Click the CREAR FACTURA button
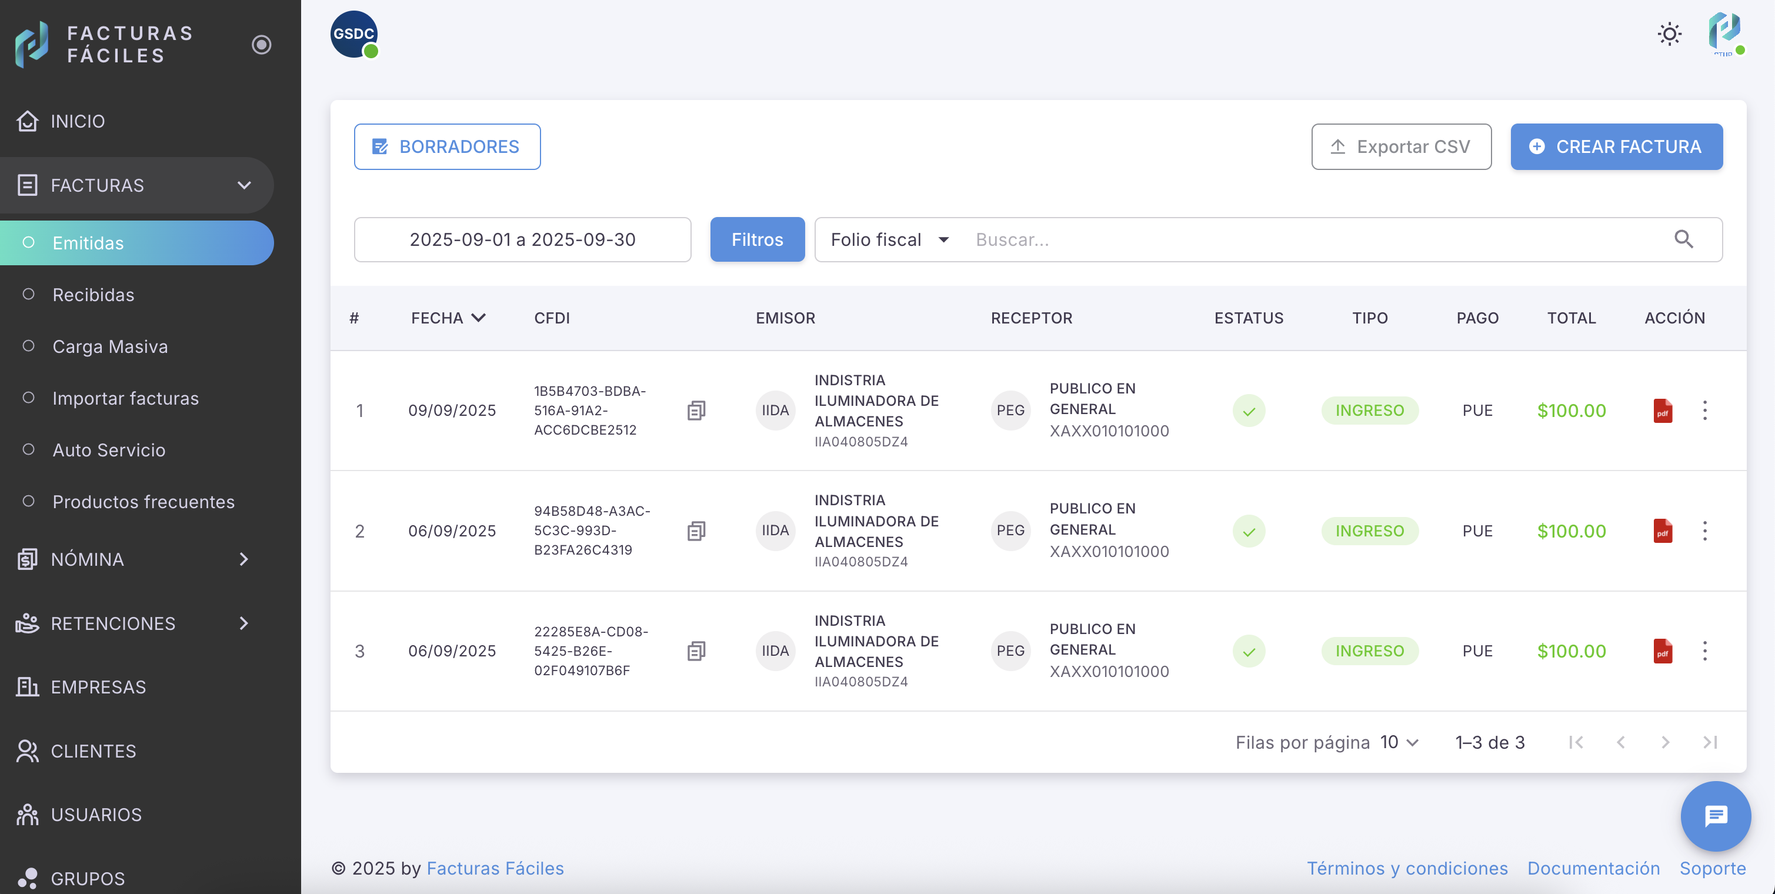Screen dimensions: 1775x894 point(1616,147)
